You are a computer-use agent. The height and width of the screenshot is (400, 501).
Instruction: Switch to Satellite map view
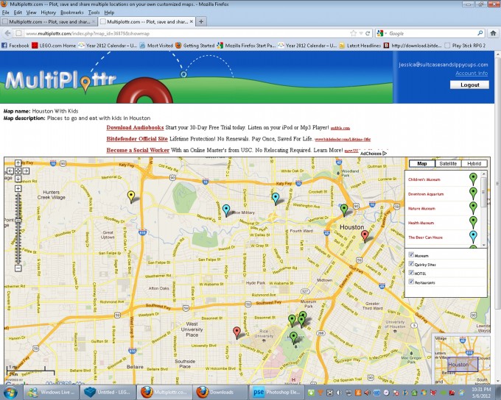click(x=448, y=164)
